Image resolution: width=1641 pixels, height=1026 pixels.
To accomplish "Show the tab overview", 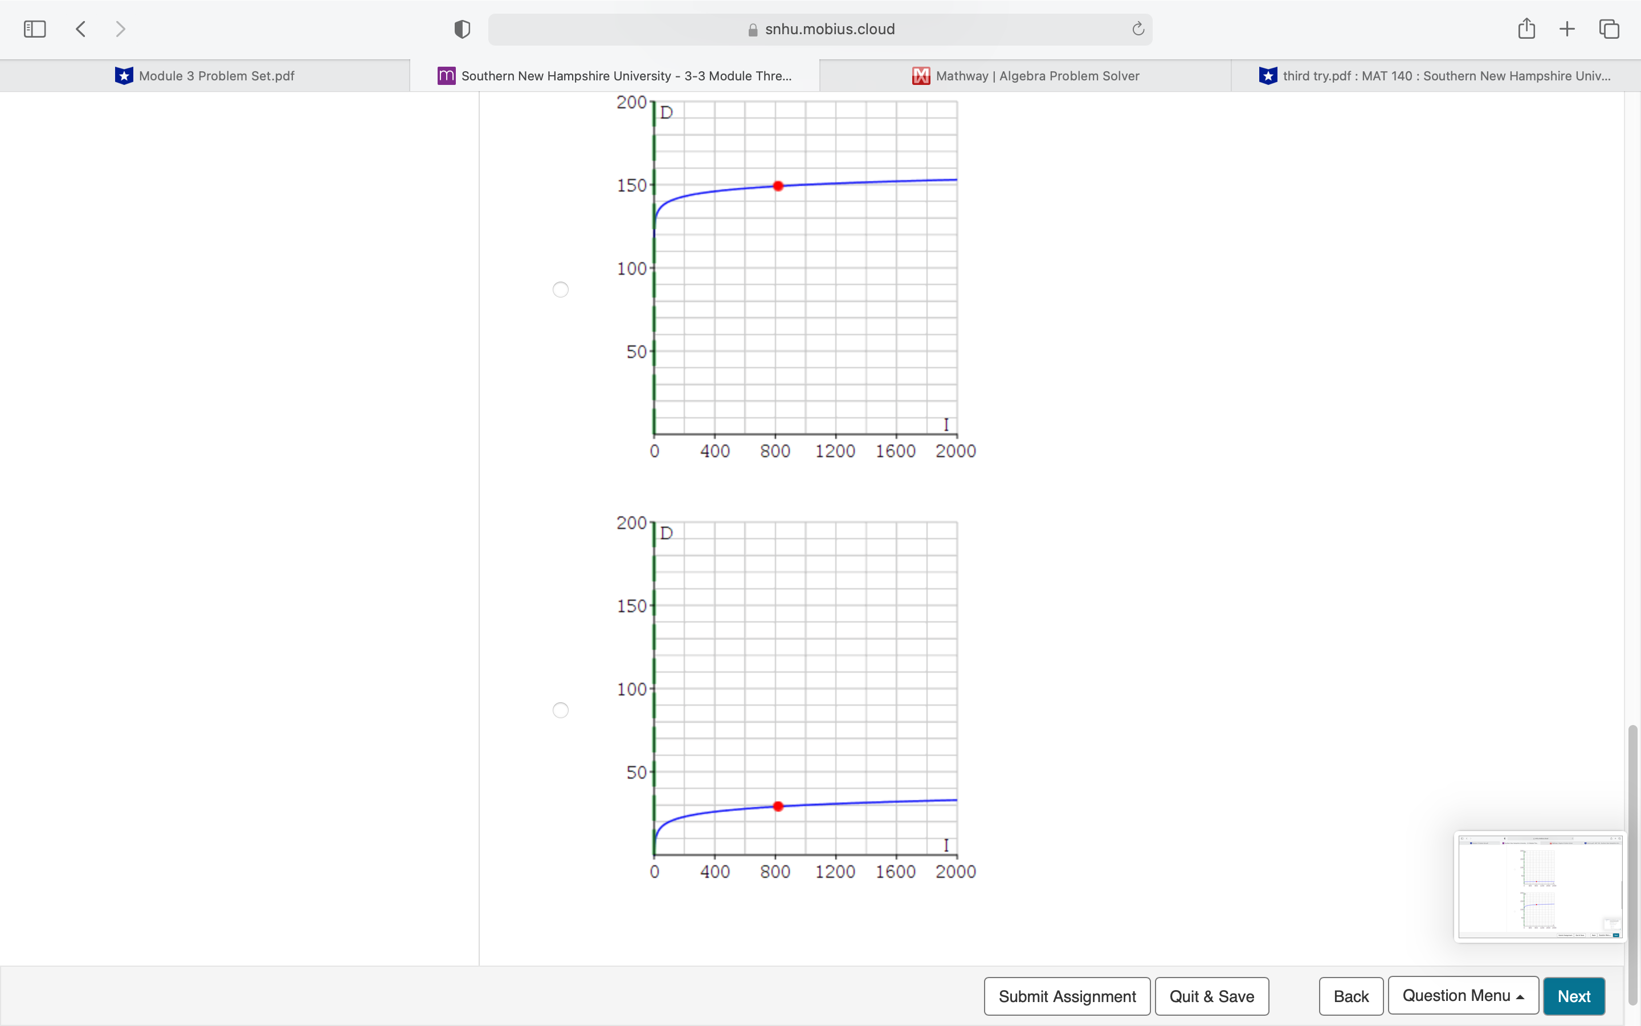I will tap(1608, 28).
